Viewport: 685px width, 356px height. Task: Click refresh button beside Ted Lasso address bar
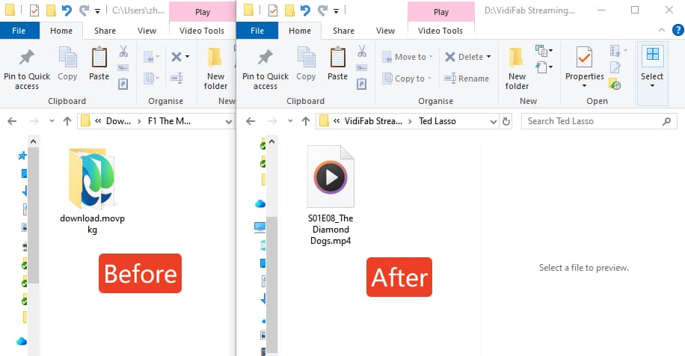click(x=506, y=121)
